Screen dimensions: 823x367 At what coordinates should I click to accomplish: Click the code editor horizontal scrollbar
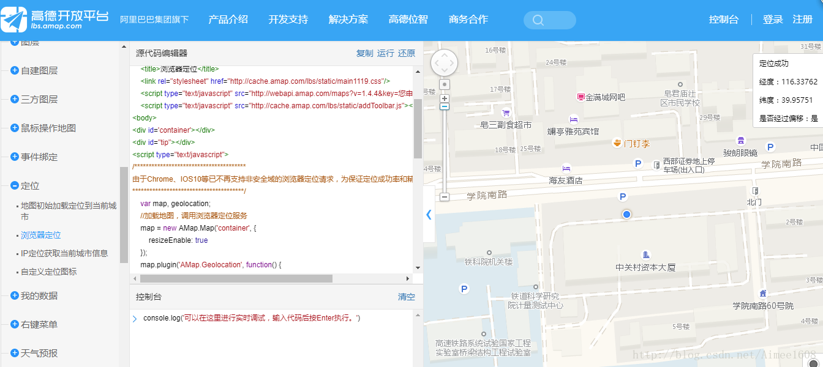236,278
